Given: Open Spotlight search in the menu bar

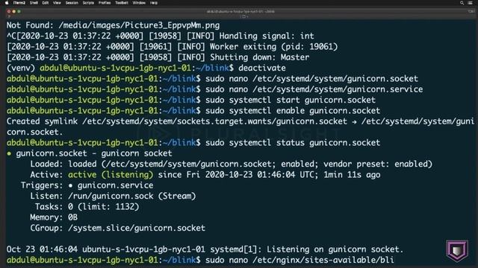Looking at the screenshot, I should click(x=462, y=3).
